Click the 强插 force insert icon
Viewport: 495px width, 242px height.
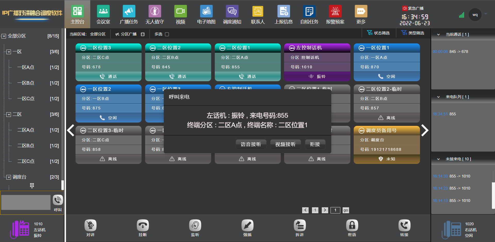(x=247, y=225)
